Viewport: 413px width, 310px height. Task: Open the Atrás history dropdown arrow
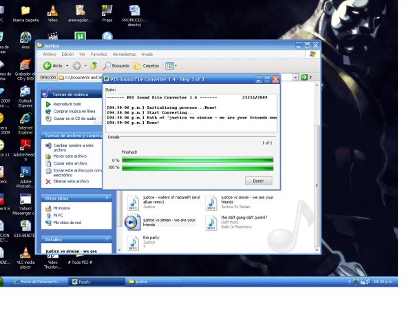pyautogui.click(x=67, y=65)
